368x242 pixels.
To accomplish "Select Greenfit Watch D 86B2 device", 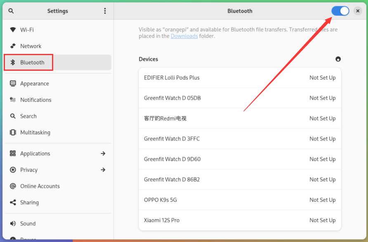I will pos(240,179).
